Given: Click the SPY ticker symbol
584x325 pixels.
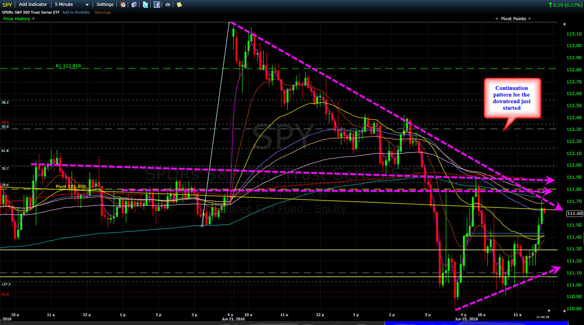Looking at the screenshot, I should [x=7, y=5].
